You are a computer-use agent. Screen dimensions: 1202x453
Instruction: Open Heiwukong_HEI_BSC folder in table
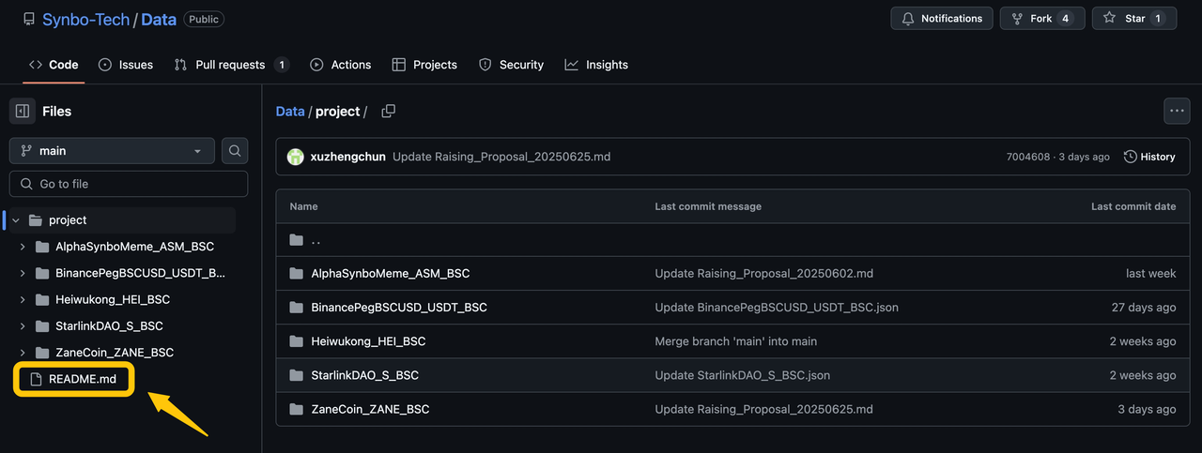(x=368, y=341)
